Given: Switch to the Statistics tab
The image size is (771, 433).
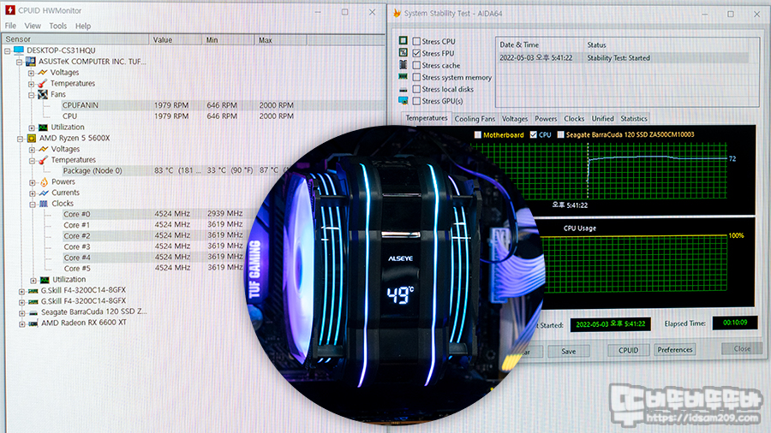Looking at the screenshot, I should [x=633, y=119].
